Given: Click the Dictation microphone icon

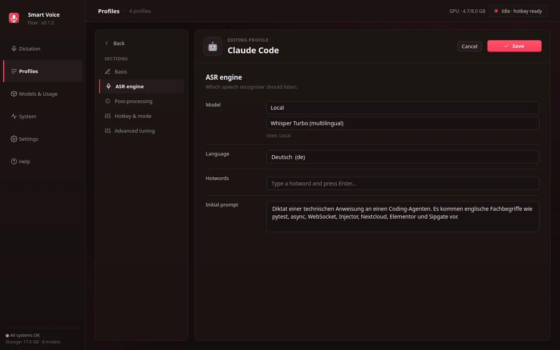Looking at the screenshot, I should 14,49.
